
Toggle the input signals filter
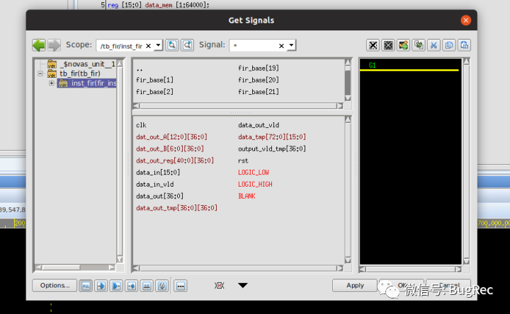pos(101,286)
